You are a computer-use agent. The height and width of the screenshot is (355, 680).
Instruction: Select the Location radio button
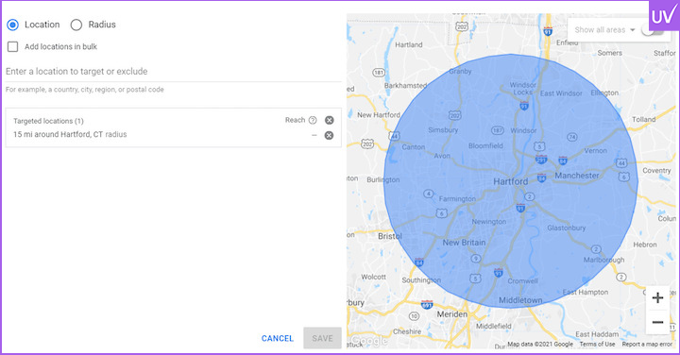(x=12, y=25)
